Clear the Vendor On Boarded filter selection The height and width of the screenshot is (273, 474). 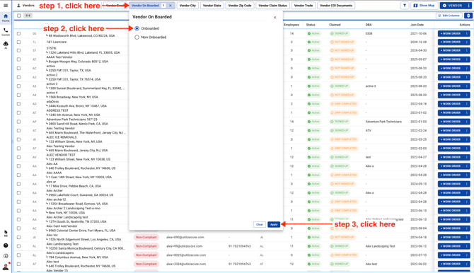pos(260,224)
